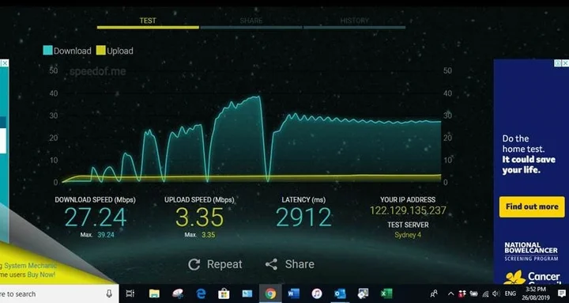The image size is (569, 303).
Task: Open Microsoft Excel from the taskbar
Action: tap(386, 294)
